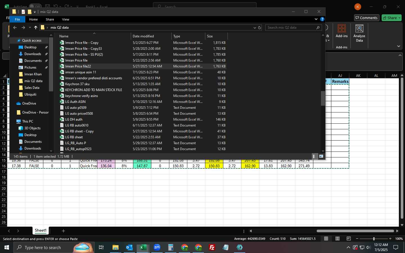405x253 pixels.
Task: Go back in File Explorer
Action: pos(15,28)
